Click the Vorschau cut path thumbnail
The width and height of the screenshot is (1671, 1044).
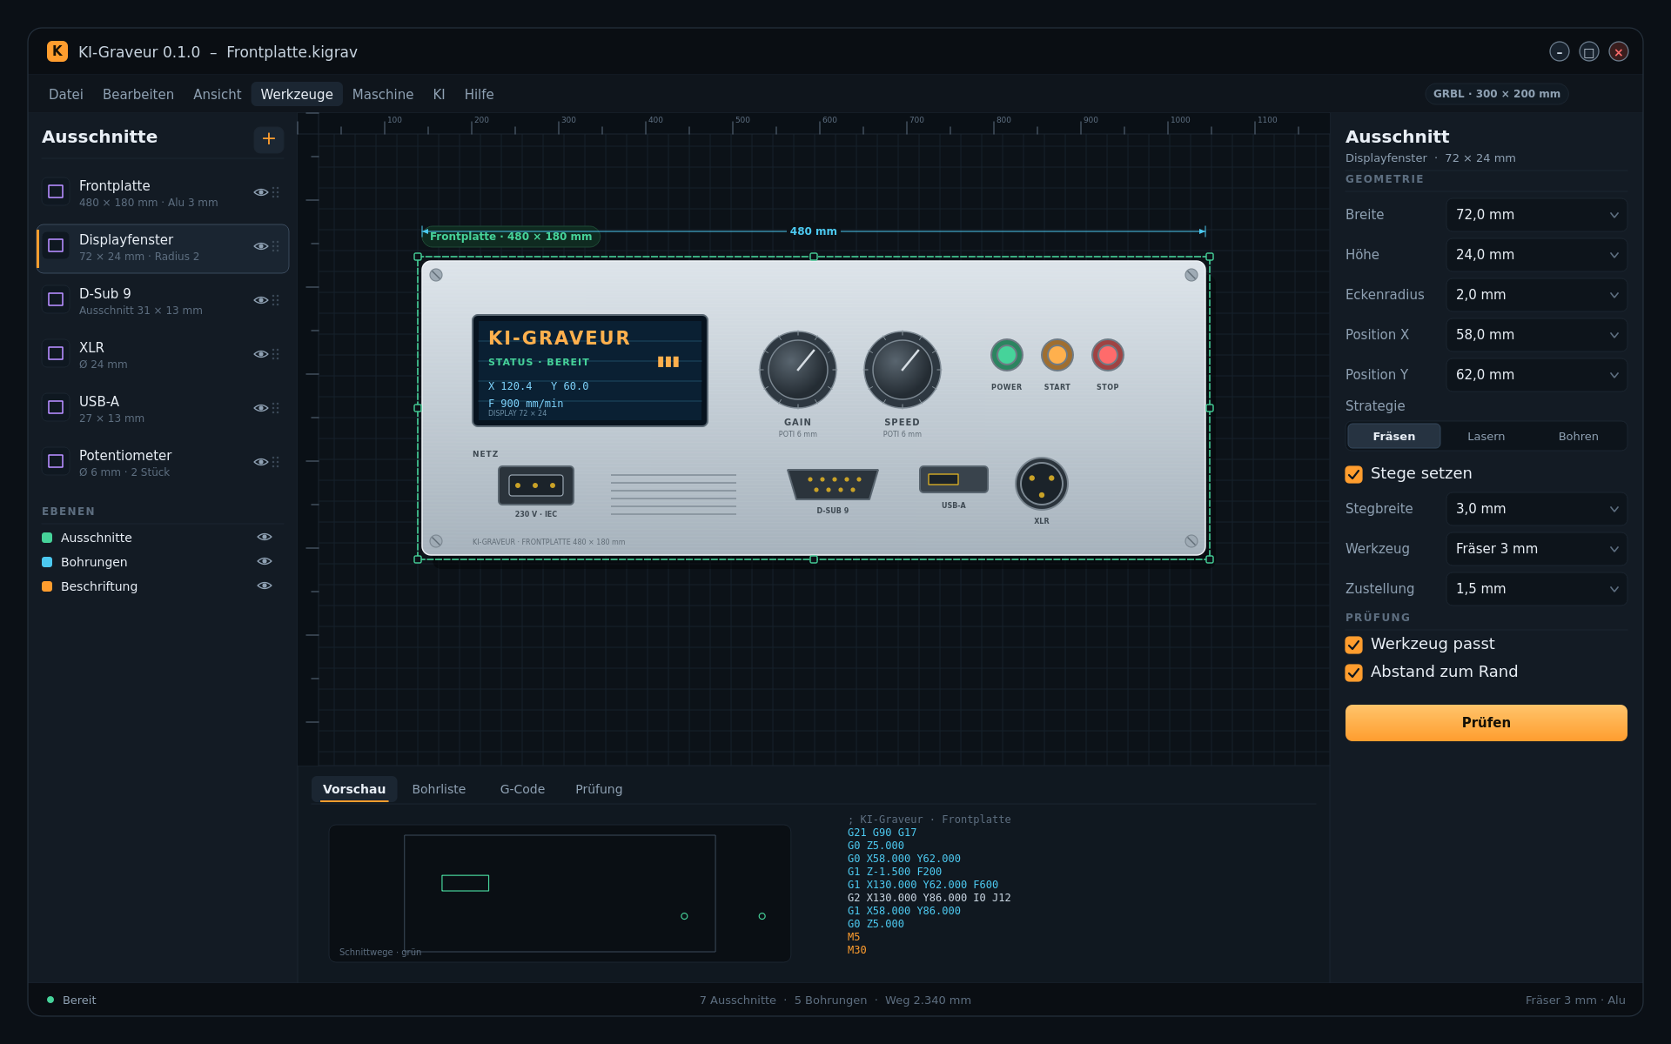pyautogui.click(x=560, y=893)
